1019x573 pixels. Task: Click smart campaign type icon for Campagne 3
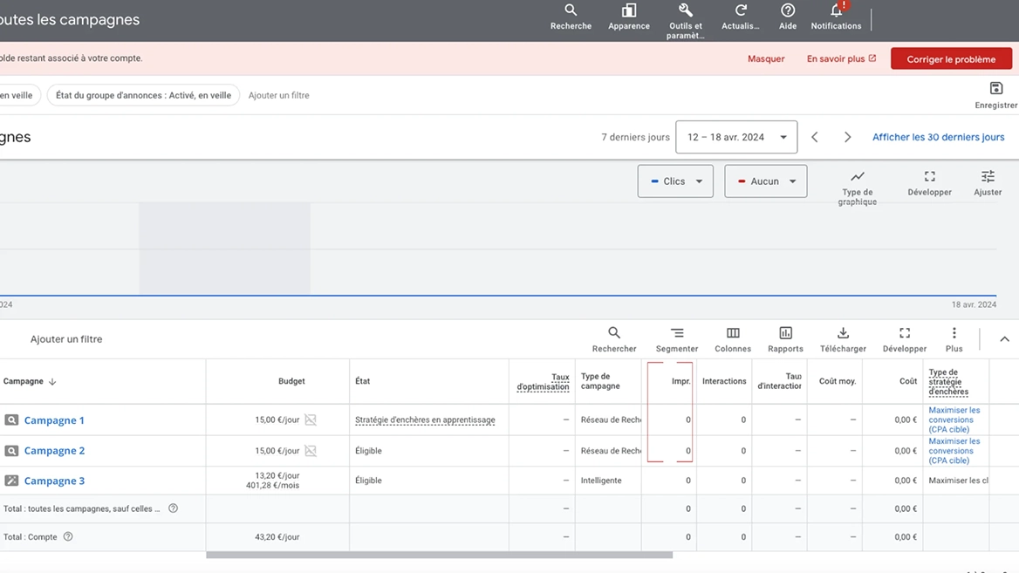(x=11, y=481)
